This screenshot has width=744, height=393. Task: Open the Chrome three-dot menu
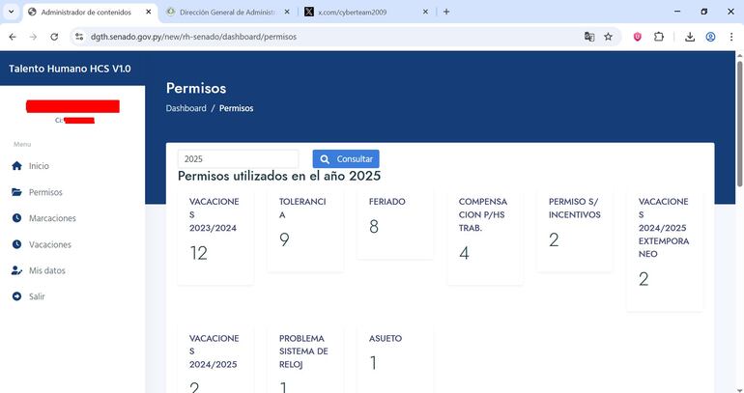click(x=731, y=37)
